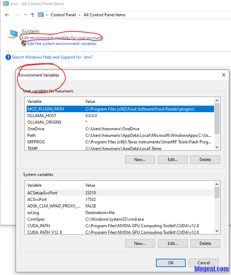
Task: Open Edit the system environment variables link
Action: [x=62, y=44]
